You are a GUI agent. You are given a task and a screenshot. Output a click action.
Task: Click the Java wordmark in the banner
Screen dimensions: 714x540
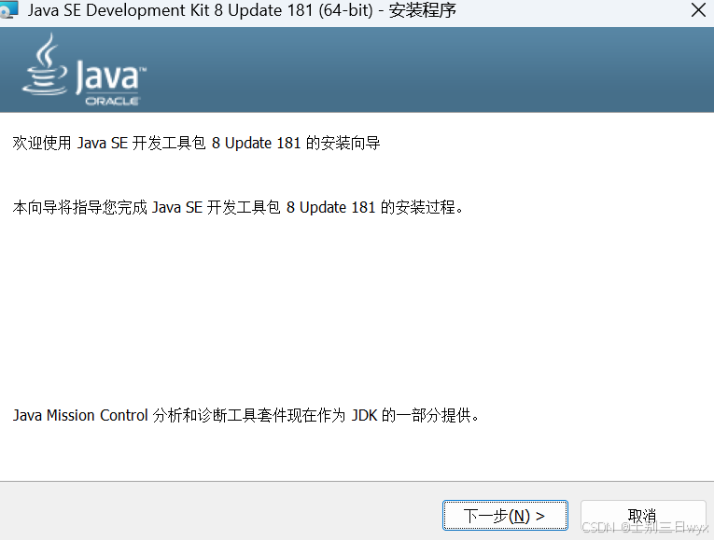pos(108,76)
